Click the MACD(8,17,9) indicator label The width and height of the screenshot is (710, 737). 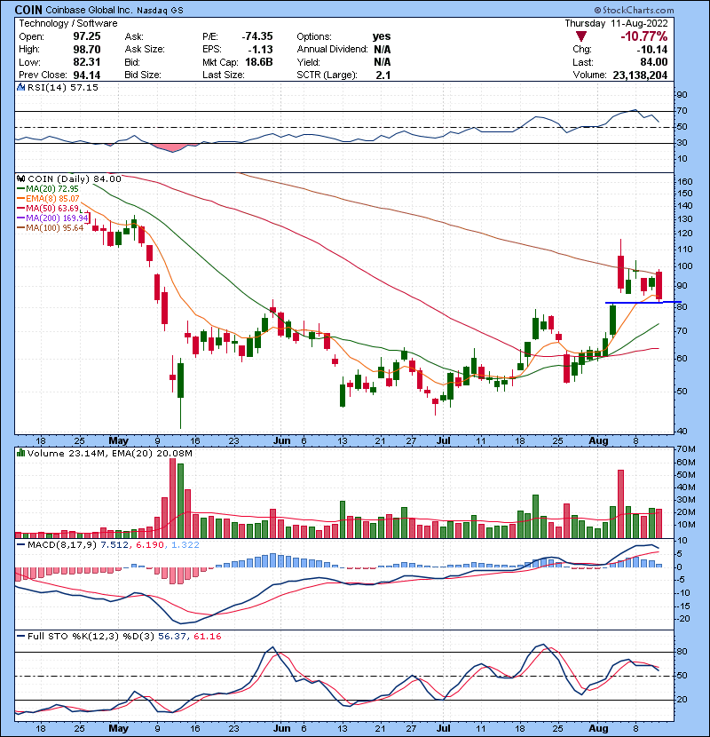coord(62,545)
